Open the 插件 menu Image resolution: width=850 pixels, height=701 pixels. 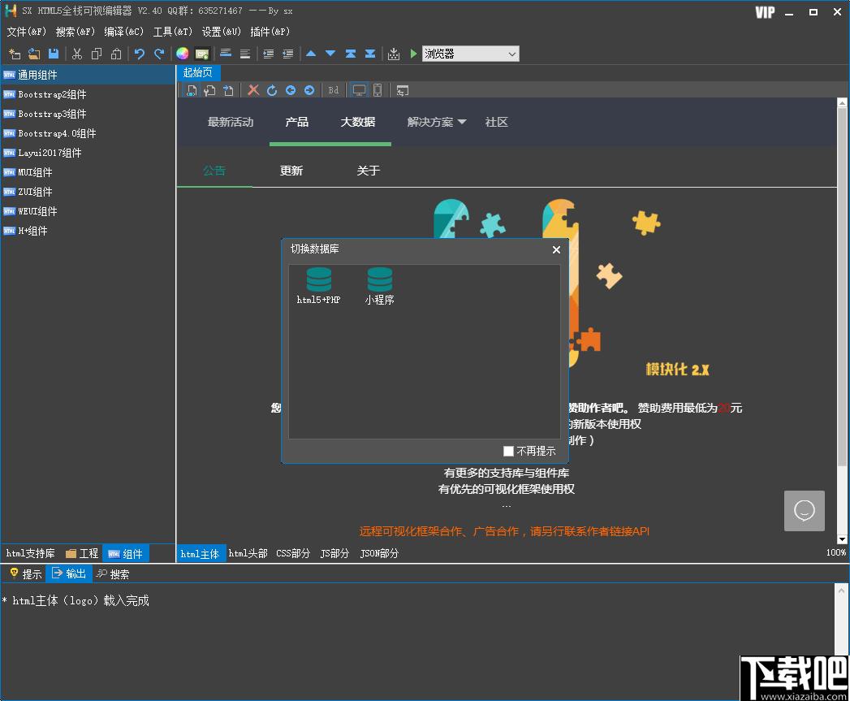[270, 32]
